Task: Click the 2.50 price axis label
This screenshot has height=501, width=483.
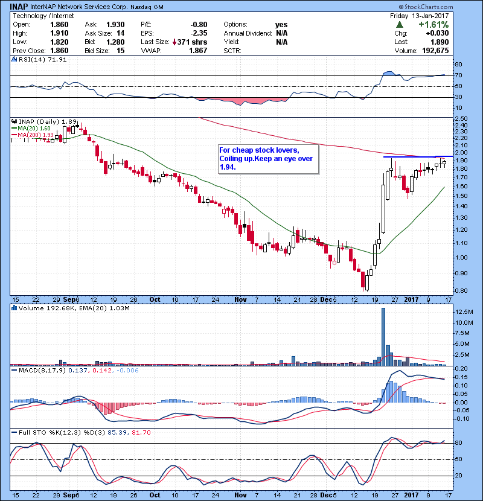Action: [461, 118]
